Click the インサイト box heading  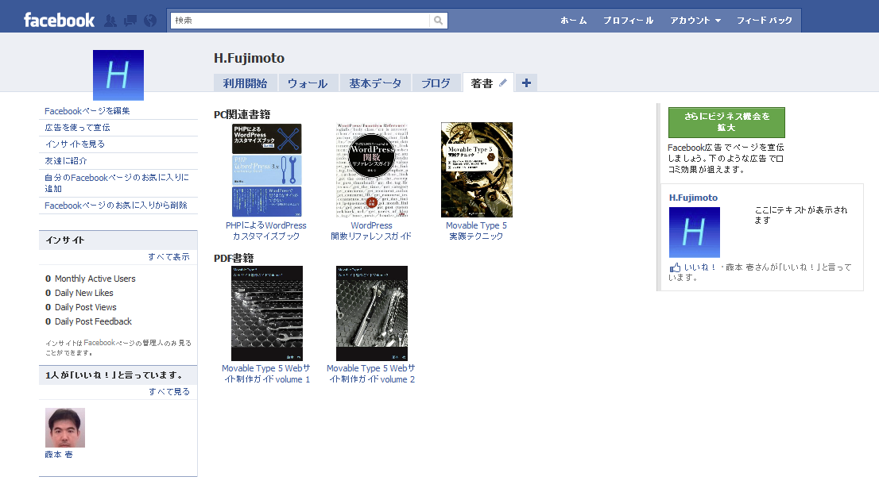(65, 240)
